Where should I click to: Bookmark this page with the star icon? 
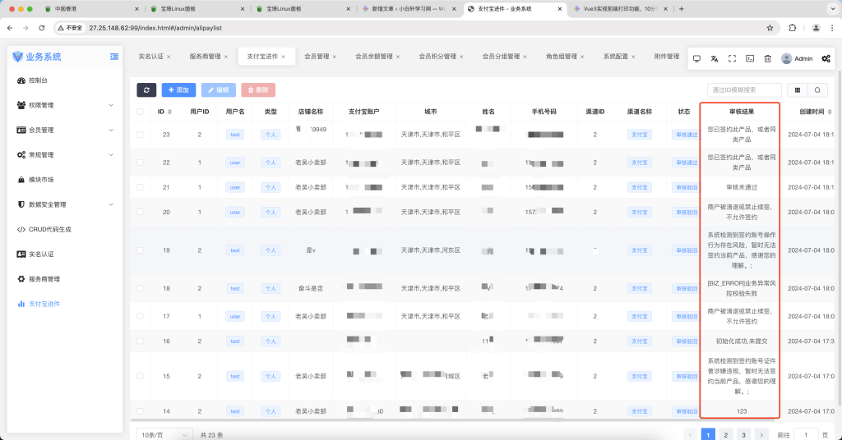coord(770,28)
